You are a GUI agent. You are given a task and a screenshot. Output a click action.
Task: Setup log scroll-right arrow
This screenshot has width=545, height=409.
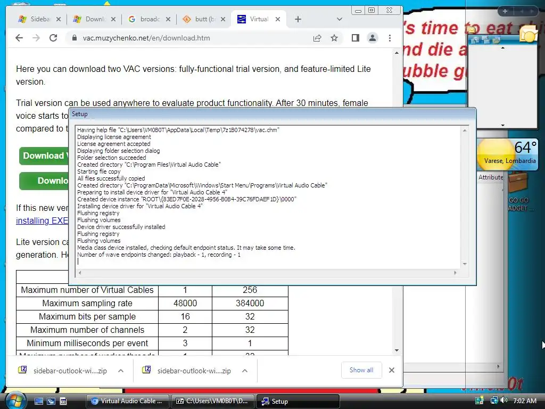[456, 273]
